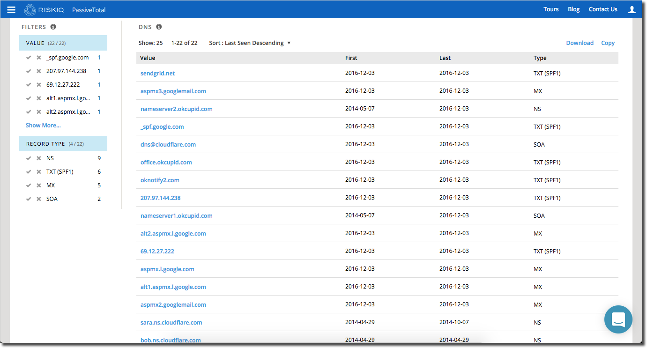Include 207.97.144.238 filter checkmark
This screenshot has width=647, height=348.
click(x=29, y=71)
